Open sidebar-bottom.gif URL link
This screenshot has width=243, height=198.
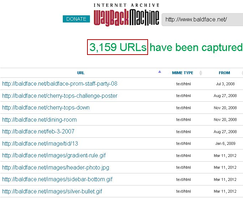click(x=57, y=179)
